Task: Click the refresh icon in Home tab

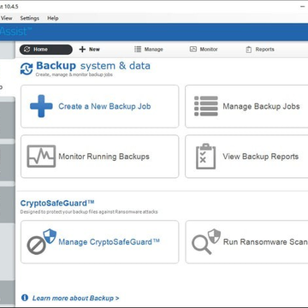Action: pos(27,50)
